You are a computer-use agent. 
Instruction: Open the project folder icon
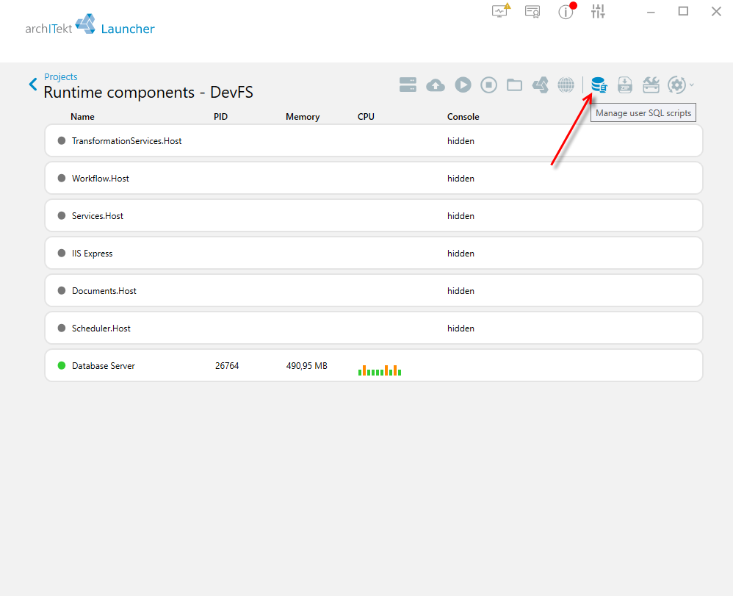(x=514, y=85)
